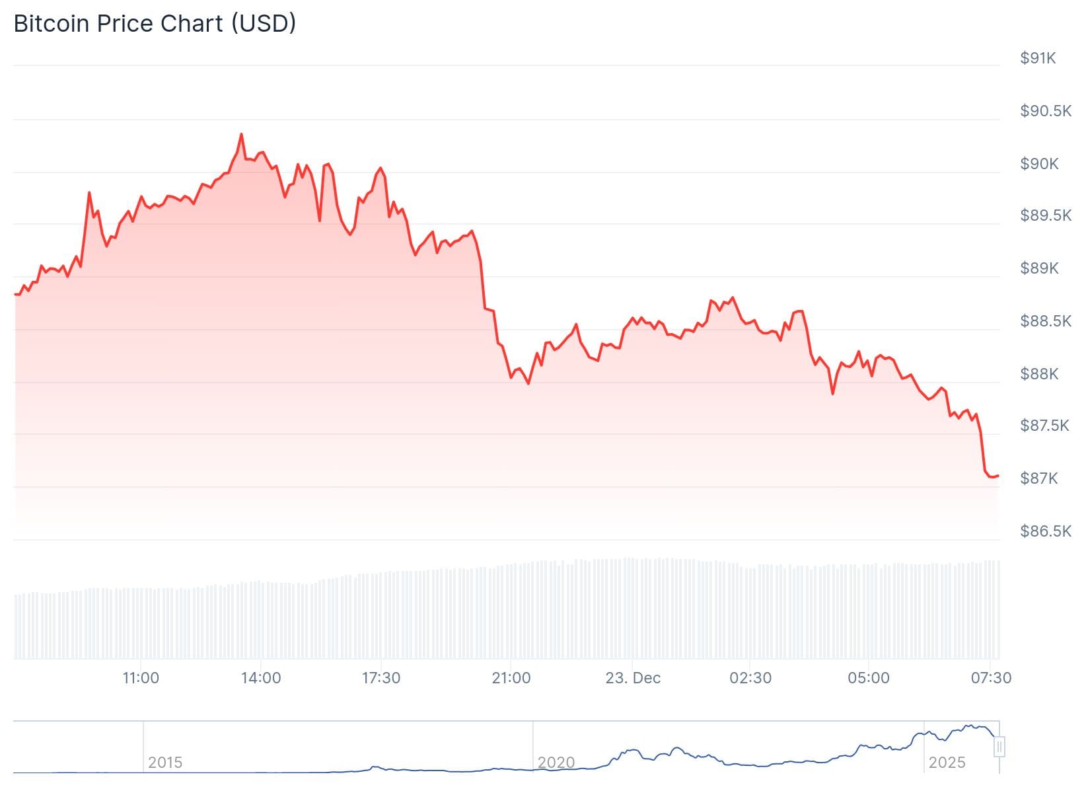
Task: Click the 2025 marker in the navigator
Action: point(947,763)
